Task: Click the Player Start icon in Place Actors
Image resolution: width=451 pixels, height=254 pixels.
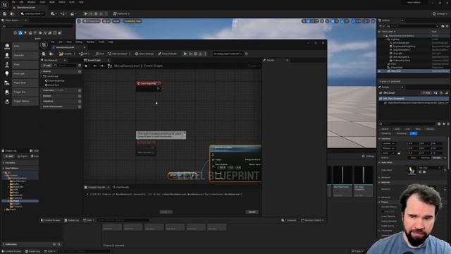Action: pyautogui.click(x=7, y=83)
